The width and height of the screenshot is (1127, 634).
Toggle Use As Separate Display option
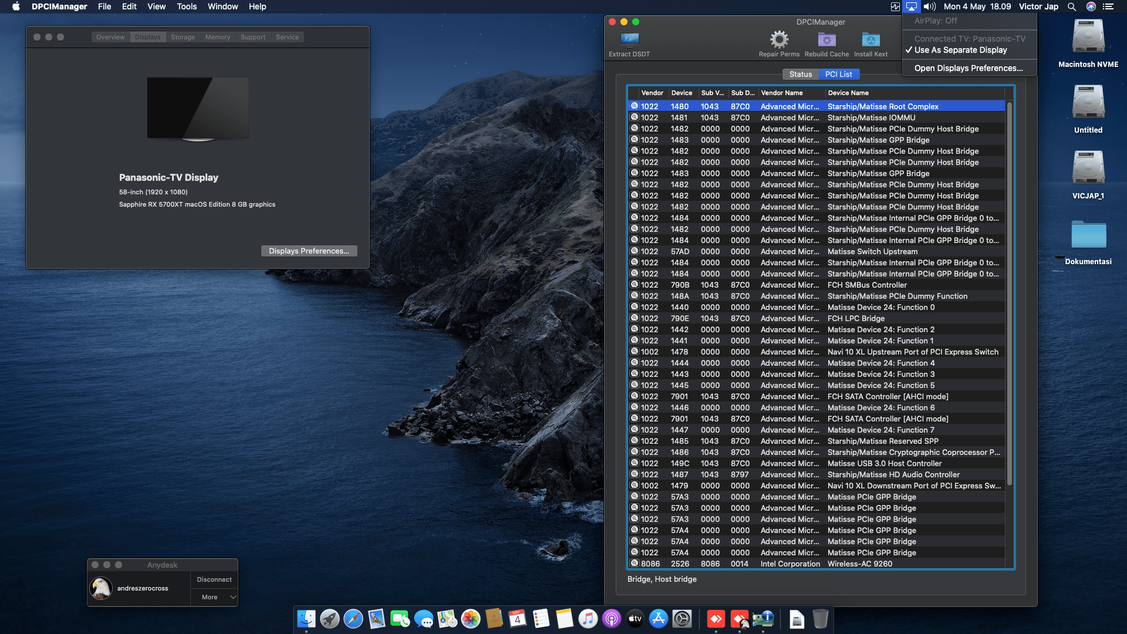960,50
